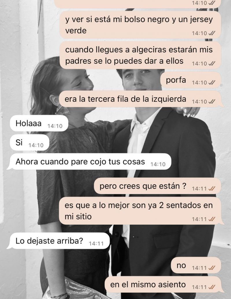
Task: Click the read receipt ticks on 'en el mismo asiento'
Action: coord(212,287)
